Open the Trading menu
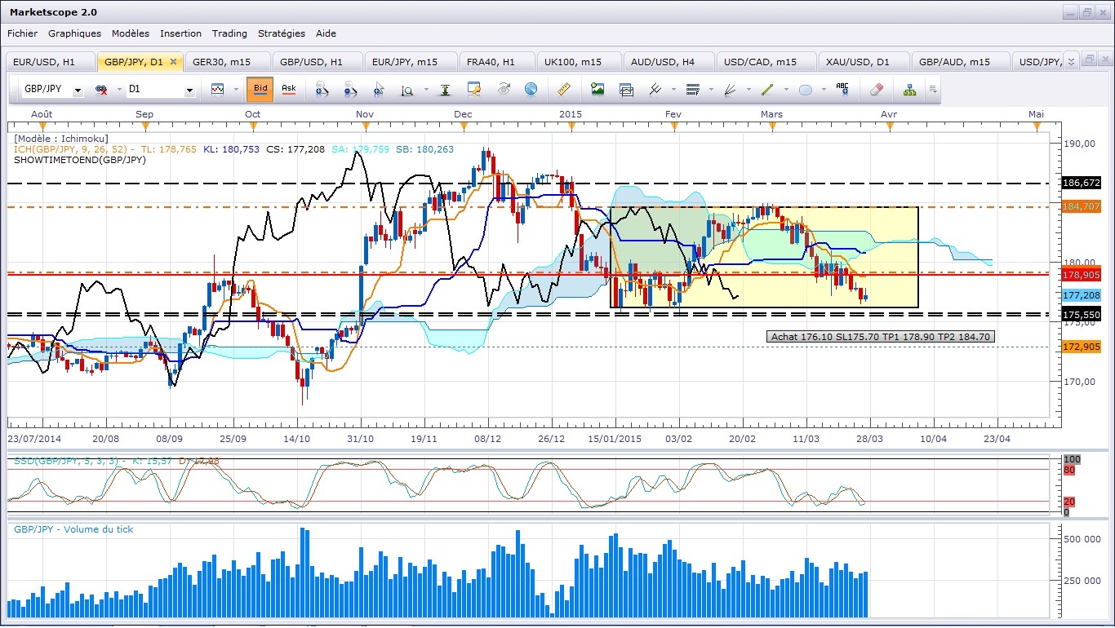1115x628 pixels. pyautogui.click(x=229, y=33)
